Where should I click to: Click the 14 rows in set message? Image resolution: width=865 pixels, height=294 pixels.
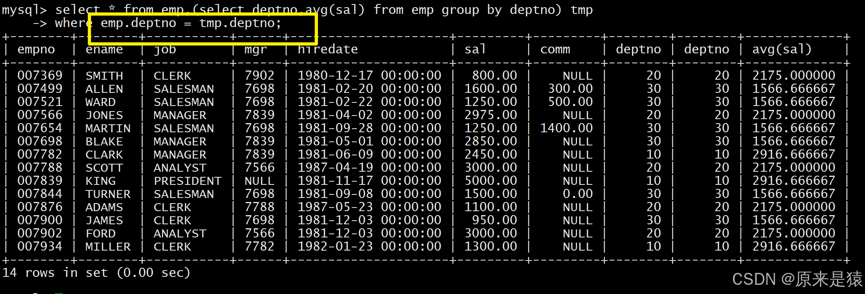tap(97, 273)
